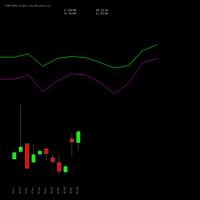This screenshot has height=200, width=200.
Task: Select the high value 'H: 21.85'
Action: point(102,10)
